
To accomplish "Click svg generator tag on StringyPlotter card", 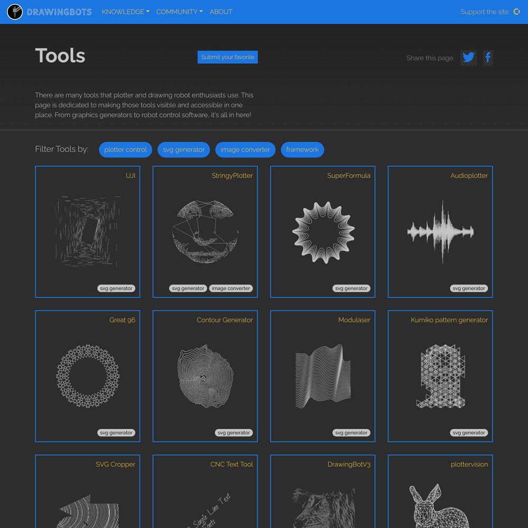I will coord(188,288).
